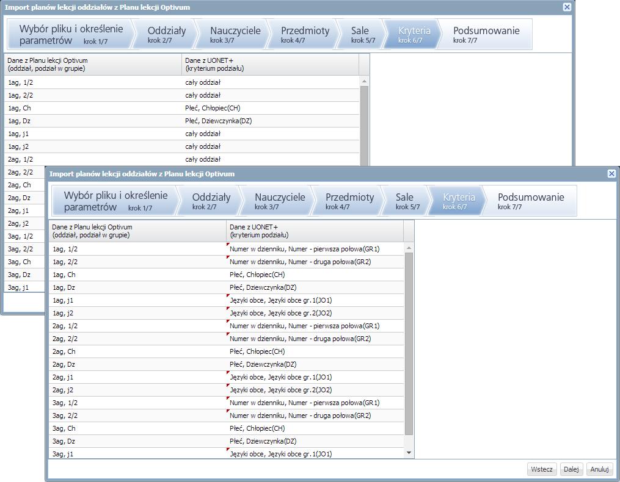Select 'cały oddział' for 1ag, j1 in back window

[271, 134]
